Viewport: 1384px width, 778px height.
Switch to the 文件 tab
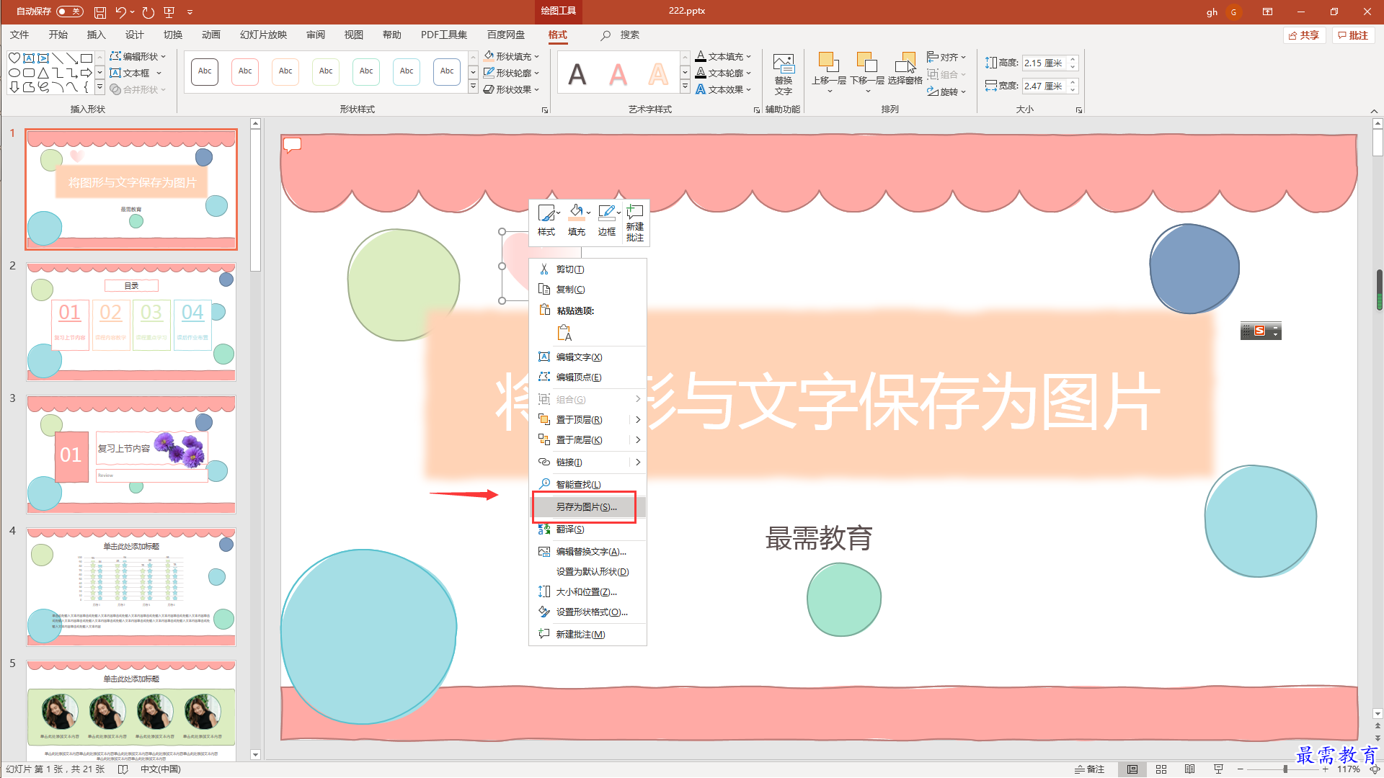pos(19,35)
